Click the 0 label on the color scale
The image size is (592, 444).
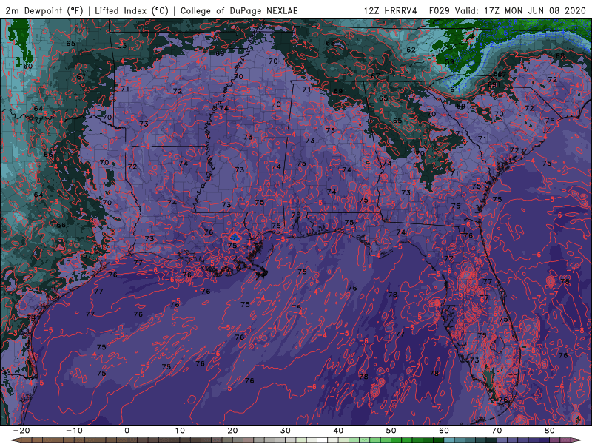pos(127,431)
